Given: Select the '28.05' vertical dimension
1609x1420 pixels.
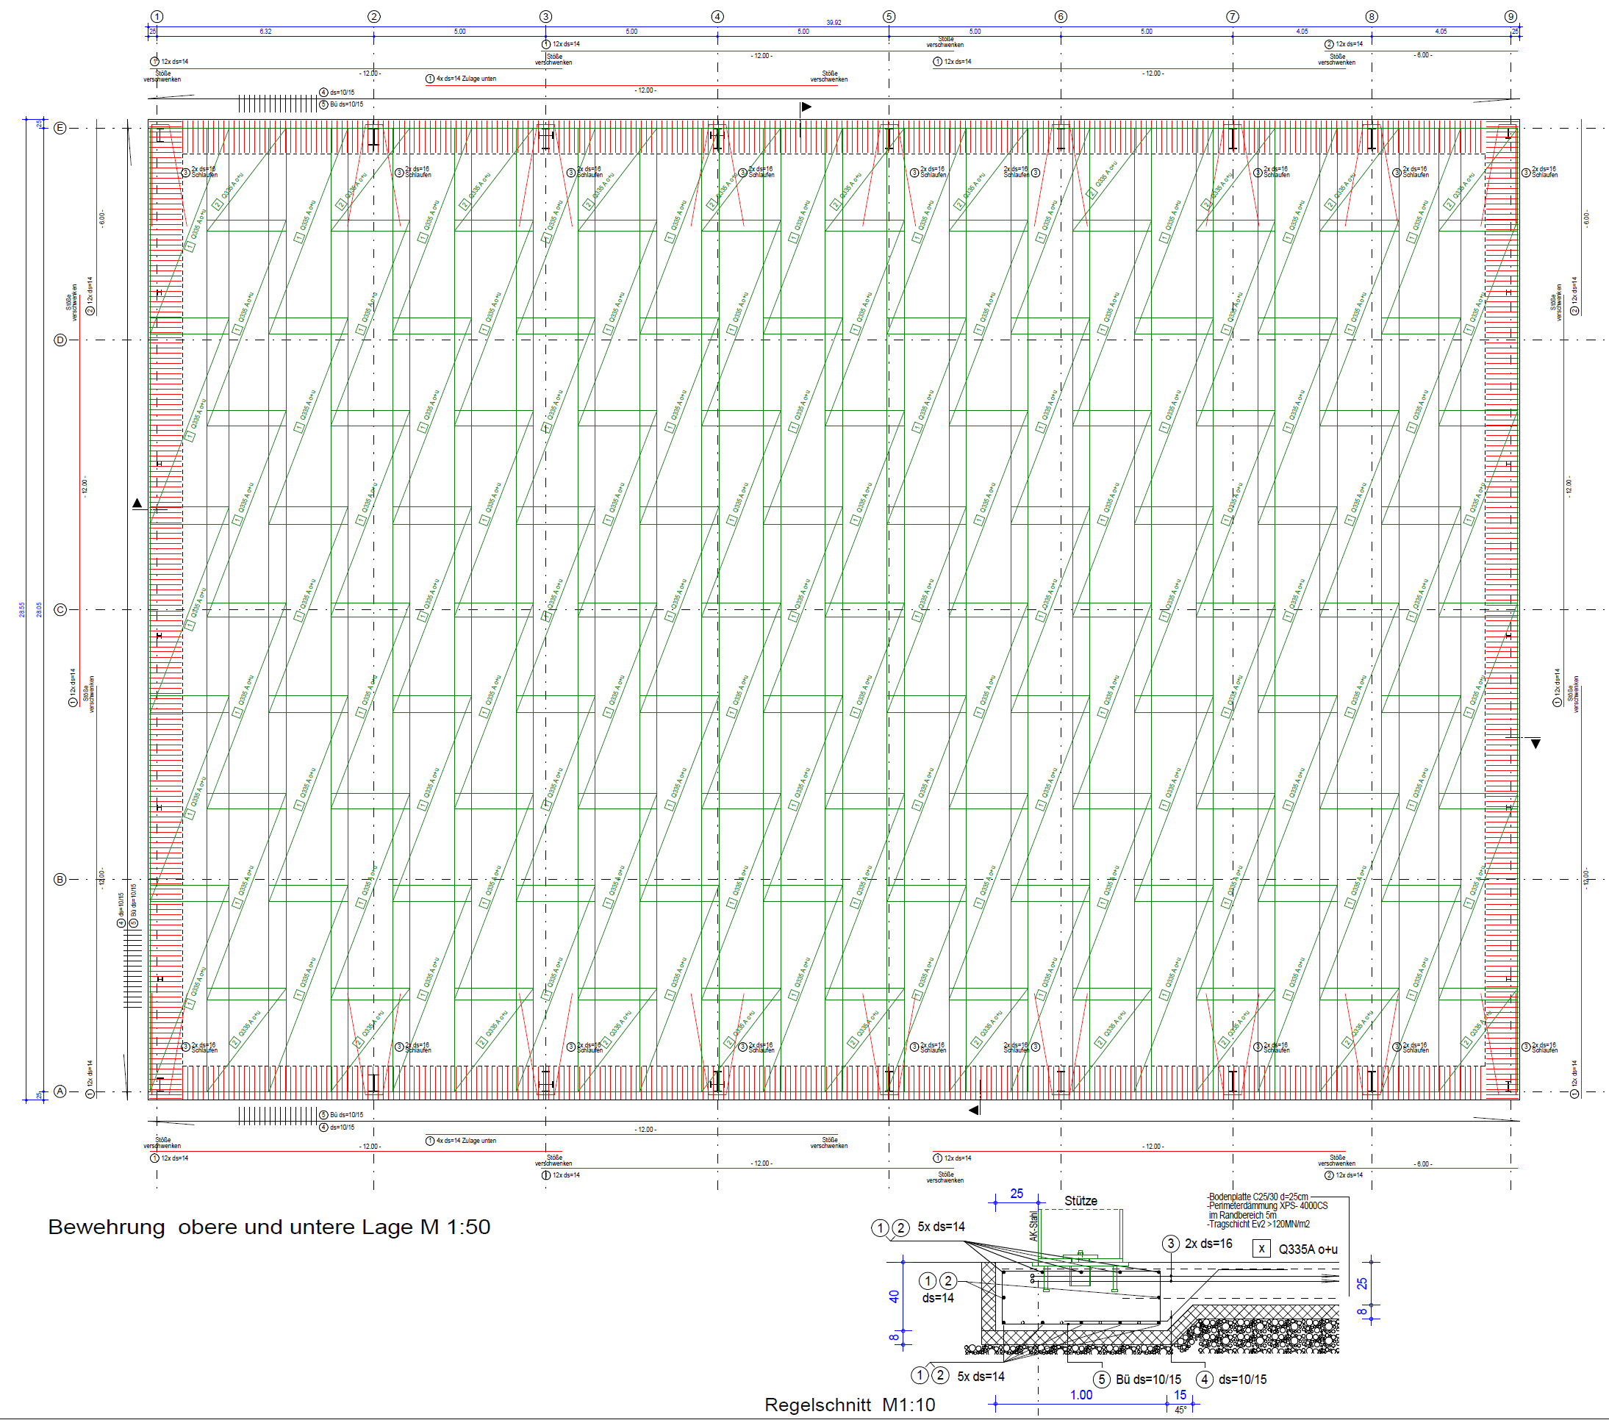Looking at the screenshot, I should coord(38,610).
